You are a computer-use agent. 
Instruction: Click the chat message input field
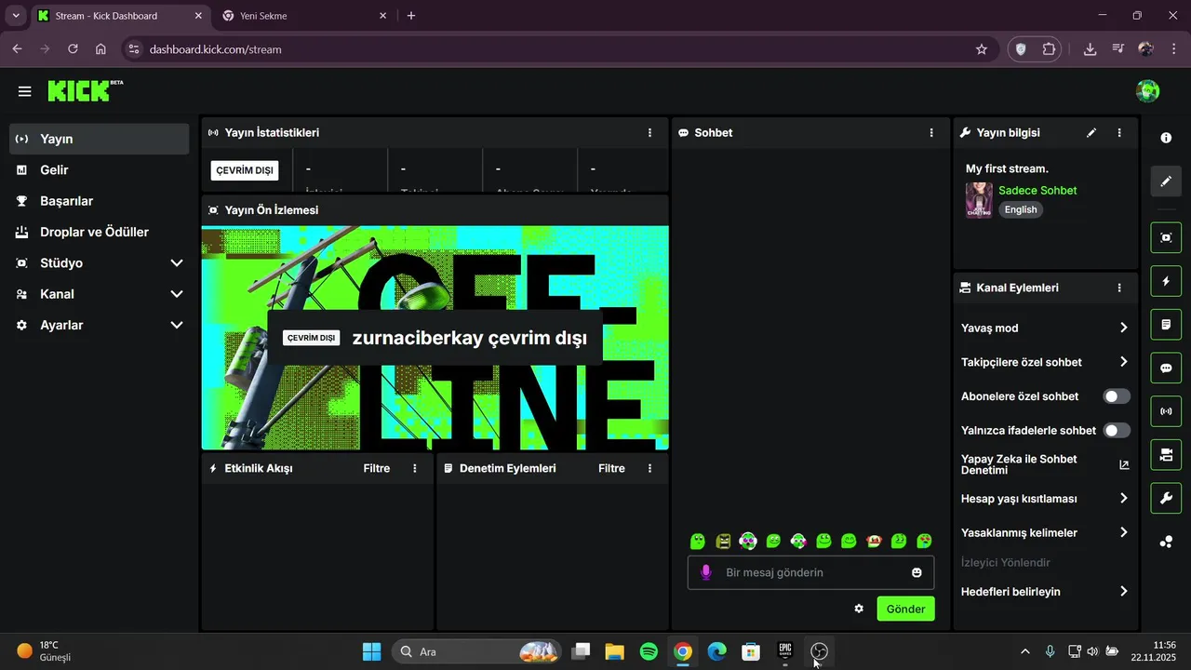810,572
